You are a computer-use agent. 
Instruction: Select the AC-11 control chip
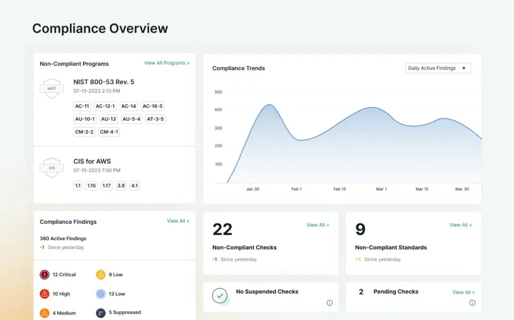[x=82, y=106]
